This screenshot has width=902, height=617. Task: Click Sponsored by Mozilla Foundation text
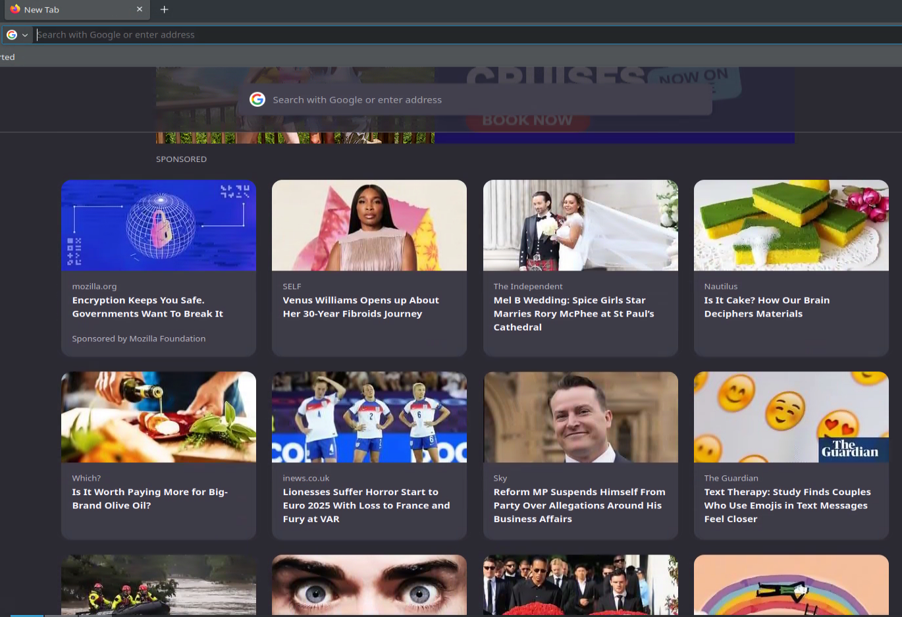[x=139, y=338]
